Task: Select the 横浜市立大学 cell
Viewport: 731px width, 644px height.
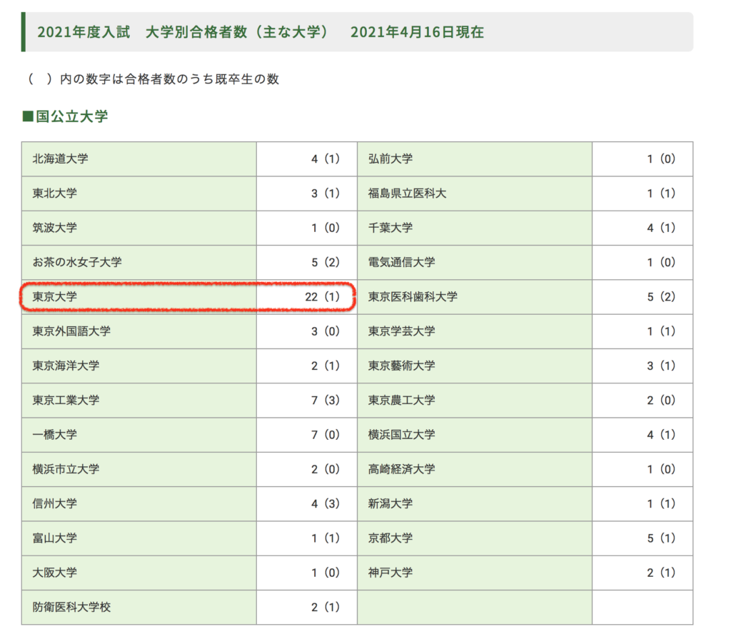Action: coord(139,470)
